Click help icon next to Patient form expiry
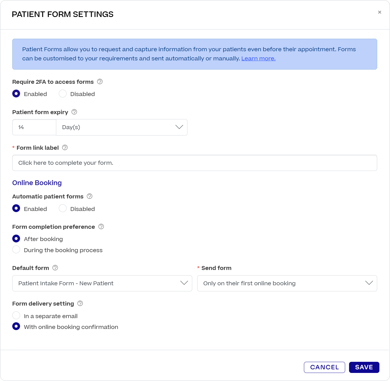This screenshot has width=390, height=381. click(74, 112)
